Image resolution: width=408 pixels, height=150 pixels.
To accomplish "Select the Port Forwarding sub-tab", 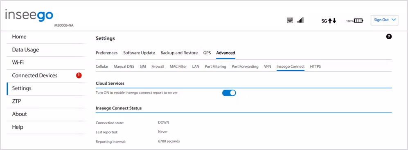I will pos(245,67).
